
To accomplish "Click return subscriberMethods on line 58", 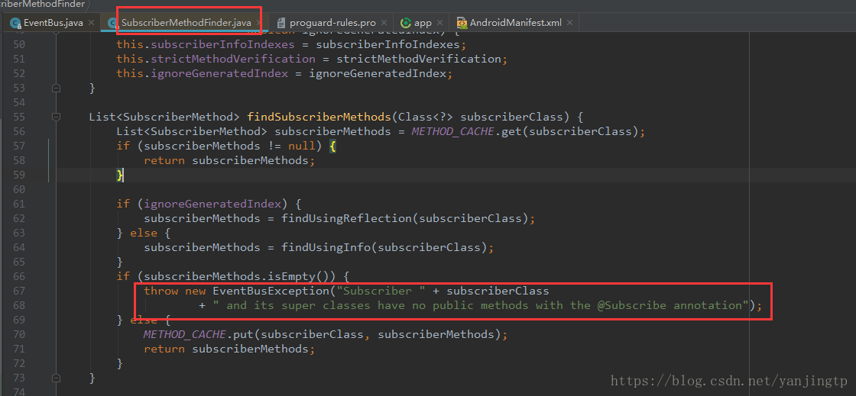I will [x=229, y=160].
